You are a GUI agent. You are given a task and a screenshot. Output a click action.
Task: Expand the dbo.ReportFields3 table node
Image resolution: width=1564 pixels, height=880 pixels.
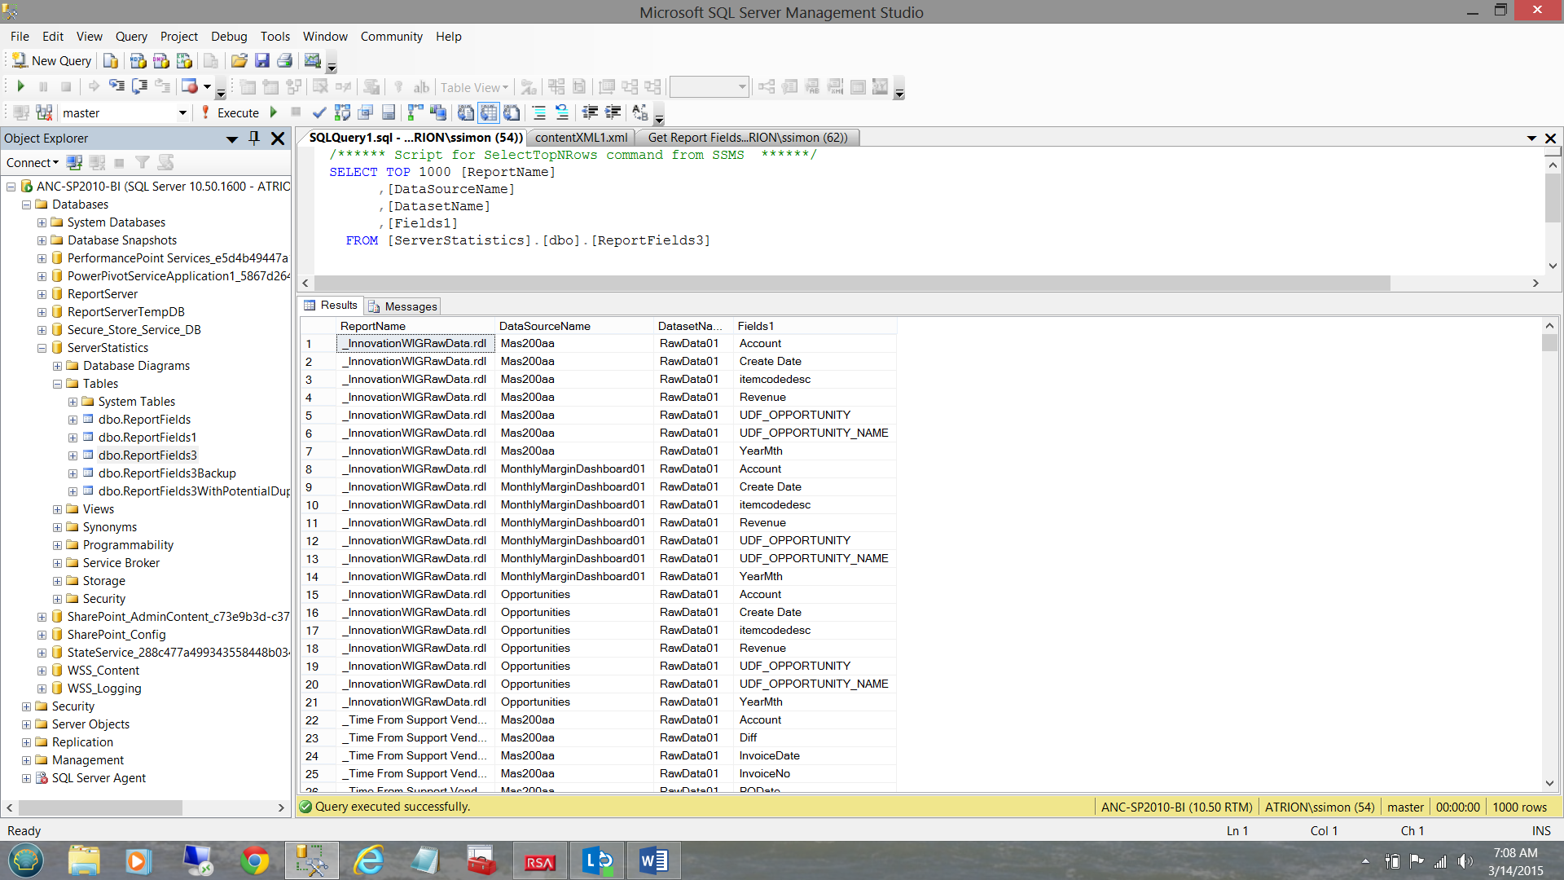(x=72, y=455)
